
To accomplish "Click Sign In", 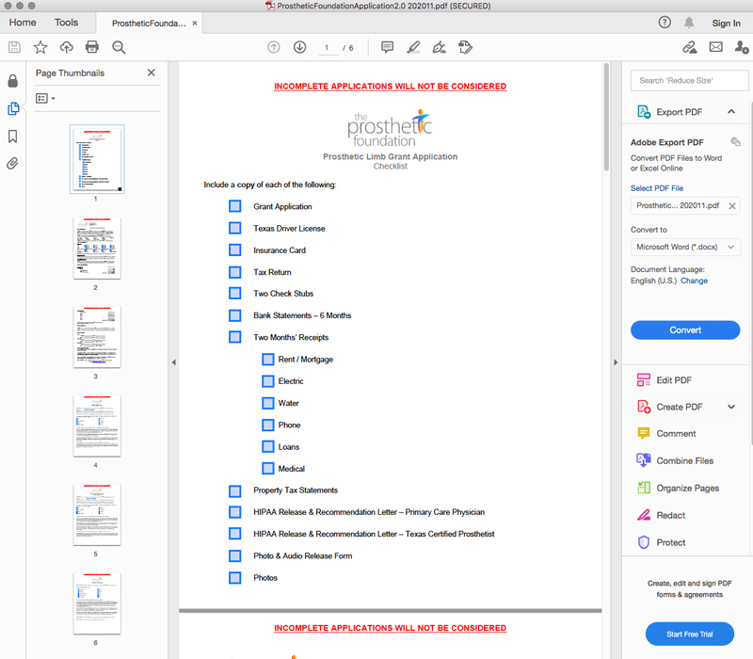I will 726,23.
